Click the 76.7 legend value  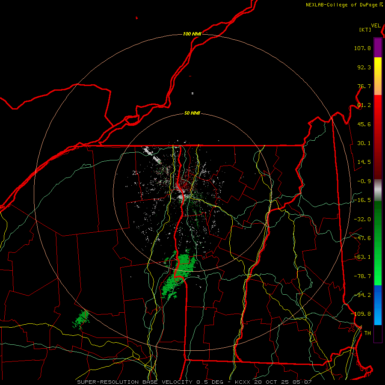364,86
